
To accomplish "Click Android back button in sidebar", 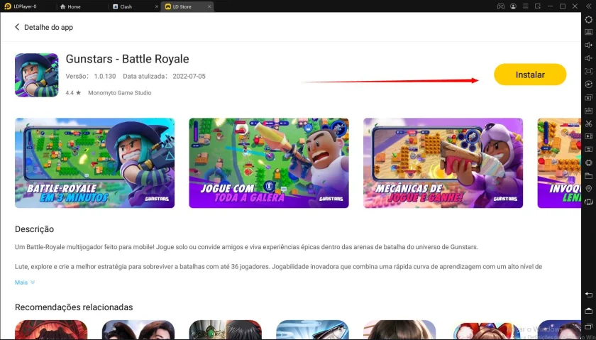I will pyautogui.click(x=588, y=295).
